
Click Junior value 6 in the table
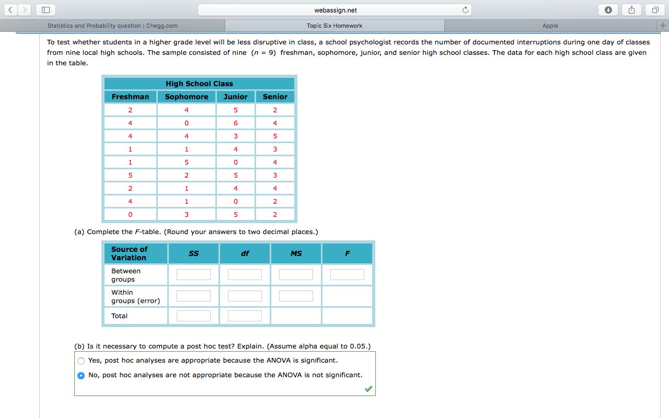(236, 123)
